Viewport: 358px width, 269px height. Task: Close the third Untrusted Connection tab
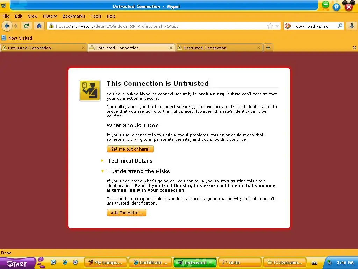(258, 48)
